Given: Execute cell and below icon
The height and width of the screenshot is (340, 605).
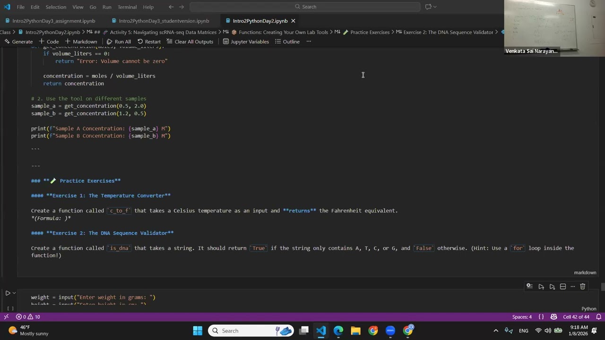Looking at the screenshot, I should tap(552, 286).
